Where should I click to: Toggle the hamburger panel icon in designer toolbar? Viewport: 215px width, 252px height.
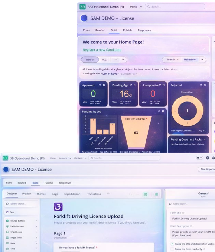click(156, 194)
